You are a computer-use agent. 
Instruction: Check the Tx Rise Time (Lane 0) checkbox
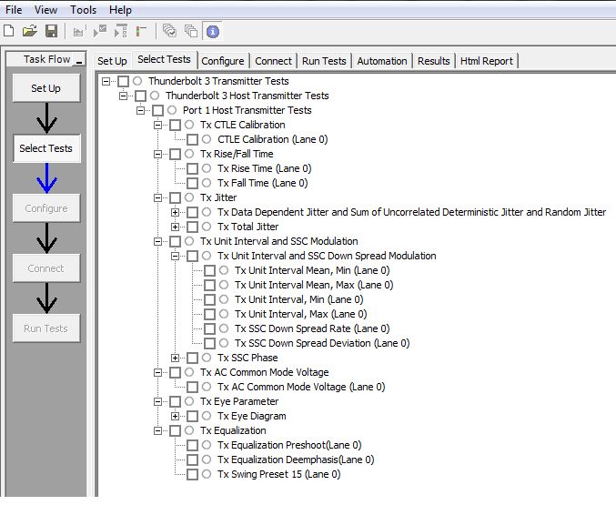point(192,168)
